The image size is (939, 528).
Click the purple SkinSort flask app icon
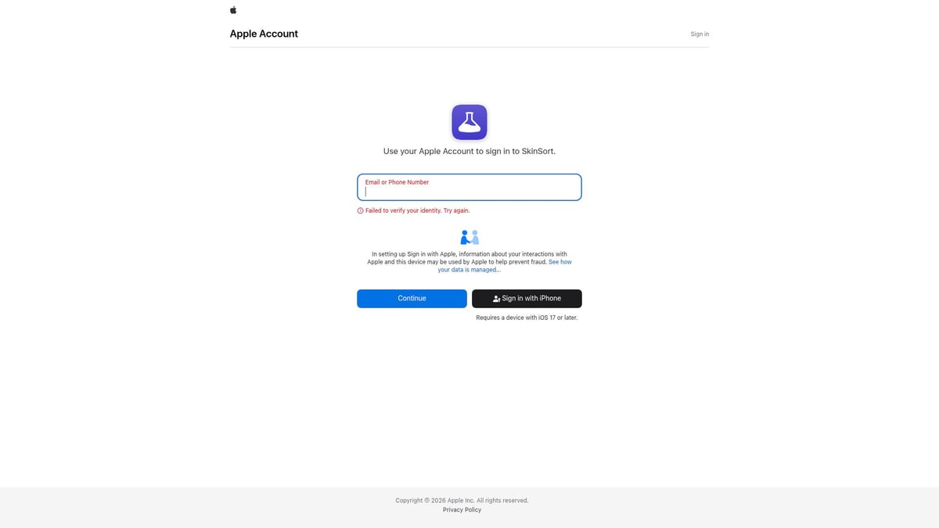coord(469,122)
